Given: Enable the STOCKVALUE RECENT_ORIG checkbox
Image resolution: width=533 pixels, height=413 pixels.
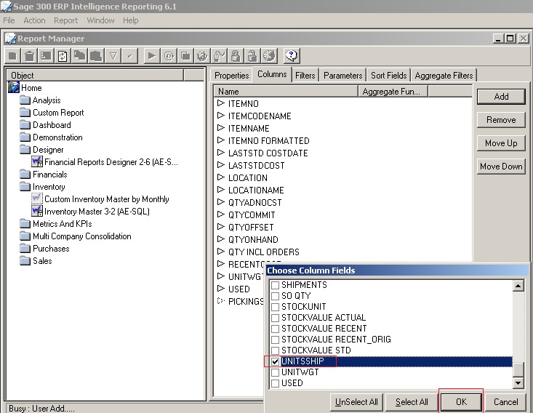Looking at the screenshot, I should 275,340.
